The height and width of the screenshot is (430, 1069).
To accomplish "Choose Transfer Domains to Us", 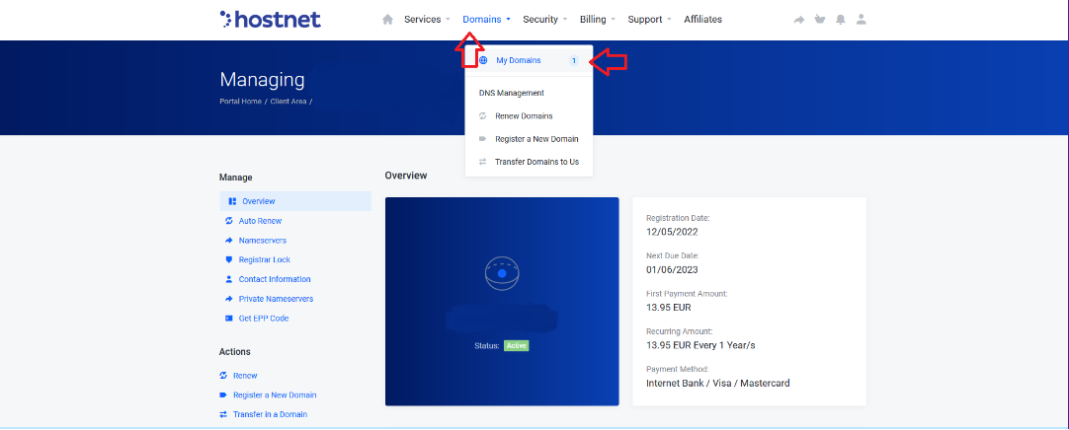I will coord(536,162).
